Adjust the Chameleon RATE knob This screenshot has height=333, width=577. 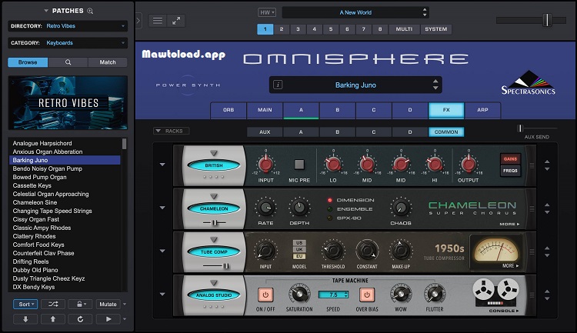265,208
